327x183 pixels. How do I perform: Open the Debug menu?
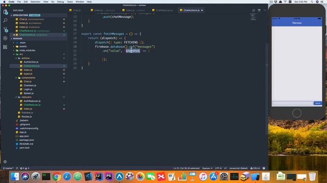click(x=60, y=2)
